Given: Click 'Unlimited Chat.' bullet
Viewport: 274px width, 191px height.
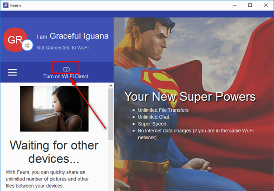Looking at the screenshot, I should [154, 117].
